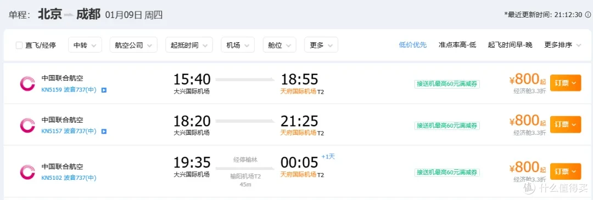593x200 pixels.
Task: Click 天府国际机场 for the 00:05 arrival
Action: 298,174
